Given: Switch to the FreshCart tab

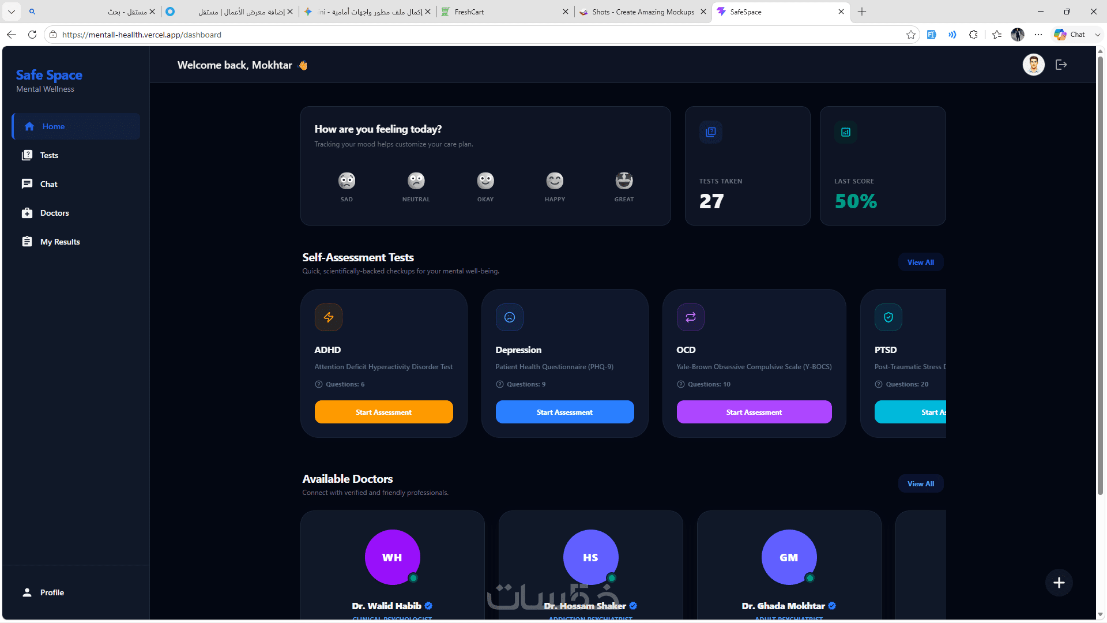Looking at the screenshot, I should coord(505,12).
